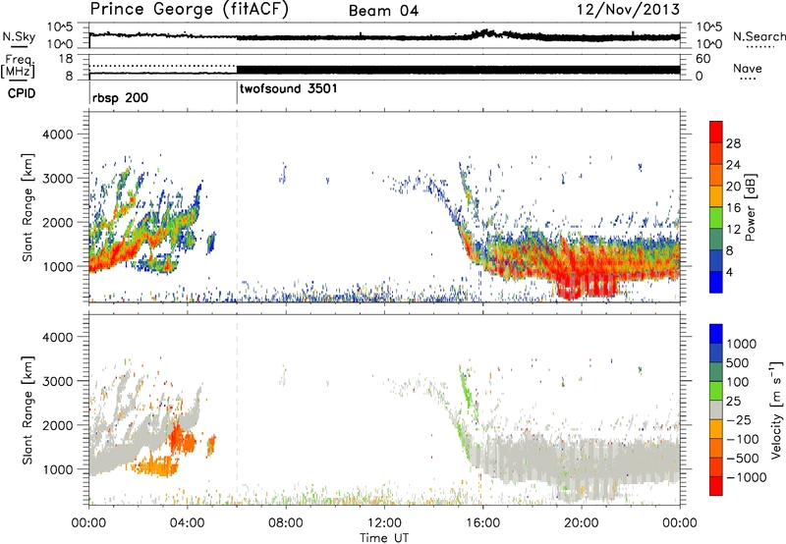
Task: Click the dashed CPID change line in the power panel
Action: pyautogui.click(x=237, y=206)
